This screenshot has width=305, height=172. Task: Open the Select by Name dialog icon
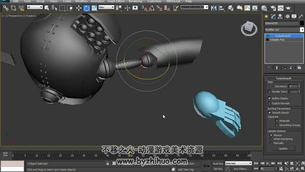coord(54,8)
